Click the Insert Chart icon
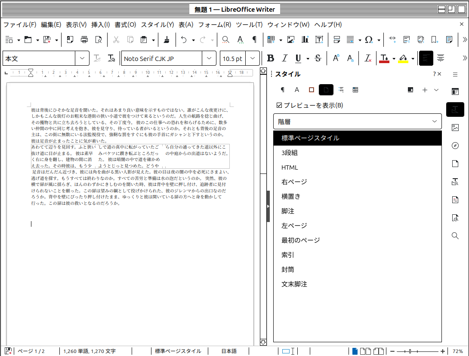The height and width of the screenshot is (356, 469). pos(305,40)
